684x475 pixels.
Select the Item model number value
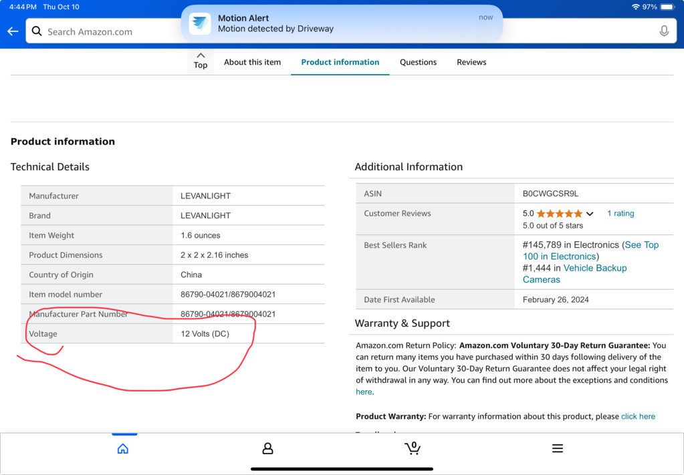pyautogui.click(x=228, y=294)
